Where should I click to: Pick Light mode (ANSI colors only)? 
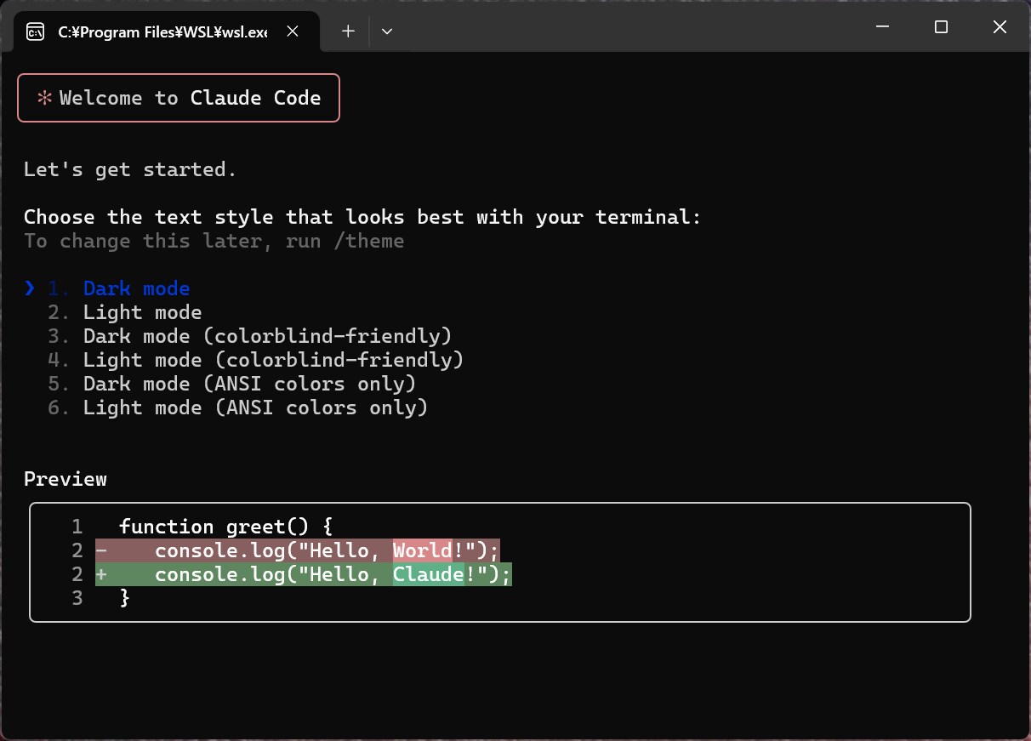[238, 408]
